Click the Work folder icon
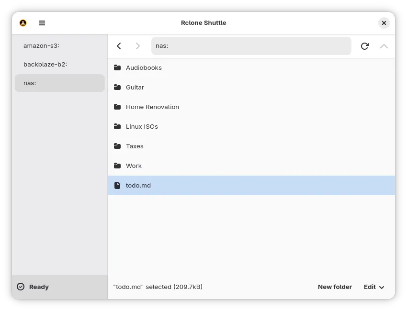 (x=117, y=166)
